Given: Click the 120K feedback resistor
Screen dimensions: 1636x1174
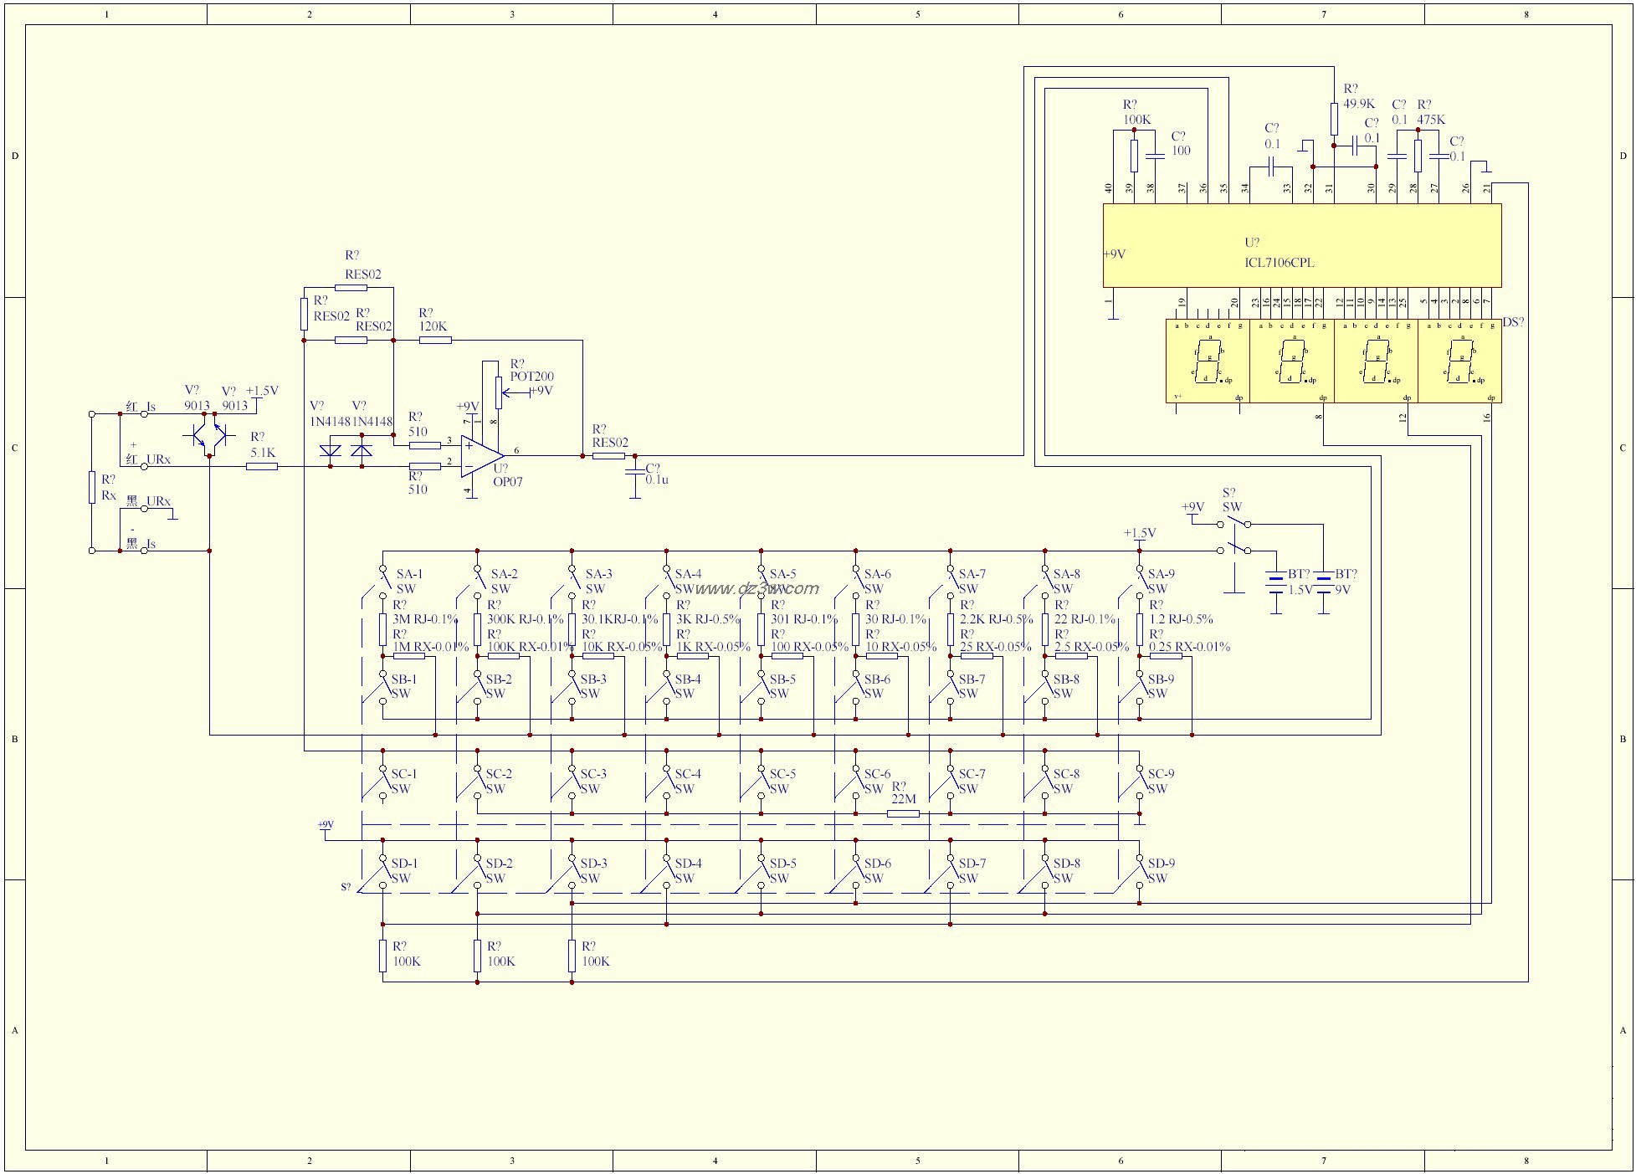Looking at the screenshot, I should pyautogui.click(x=434, y=340).
